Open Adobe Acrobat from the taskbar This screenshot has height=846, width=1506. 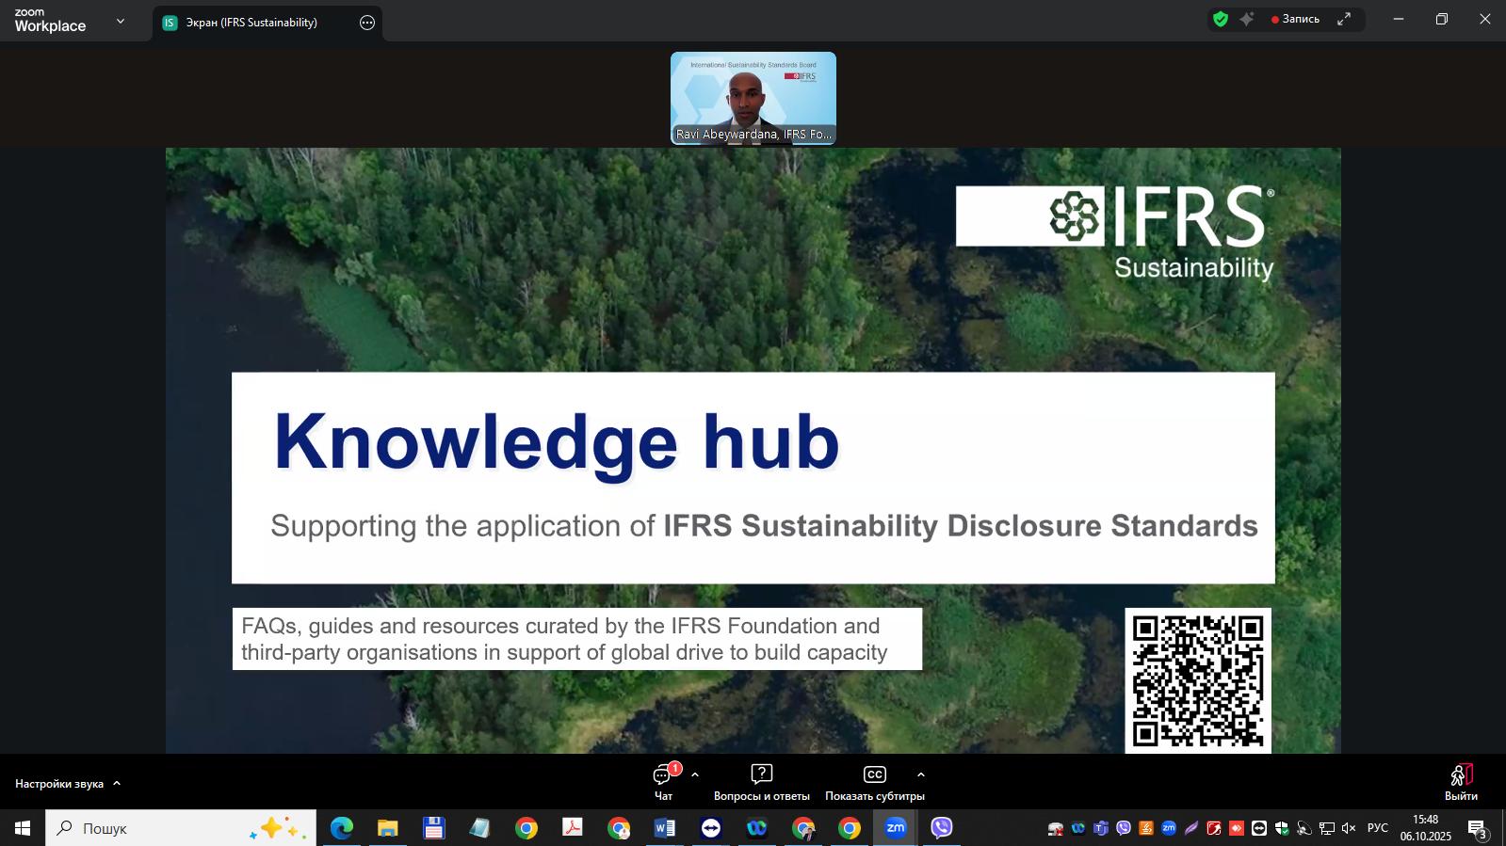click(x=573, y=828)
